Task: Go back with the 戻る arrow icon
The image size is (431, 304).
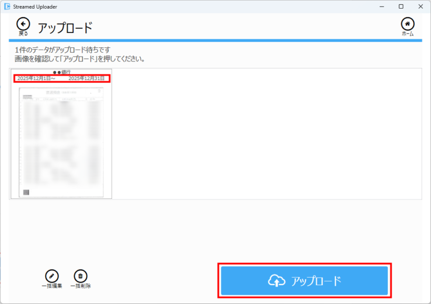Action: 23,24
